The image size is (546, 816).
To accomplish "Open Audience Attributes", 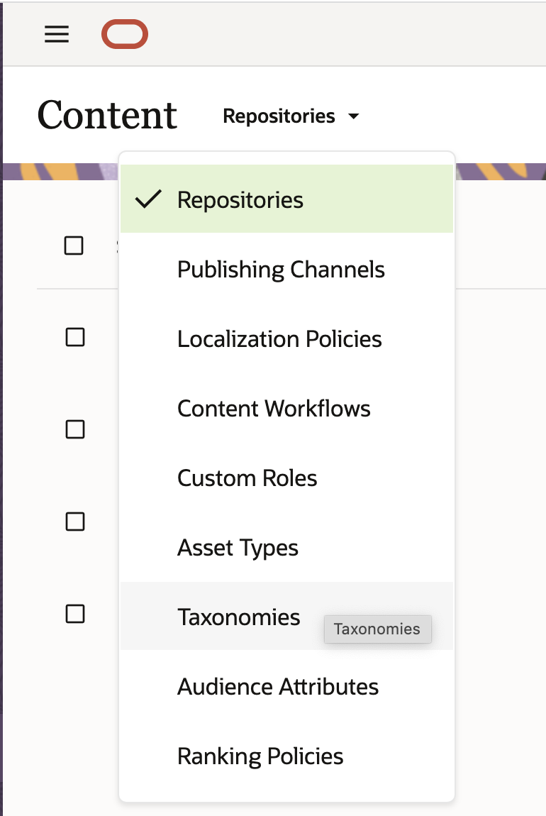I will [x=278, y=686].
